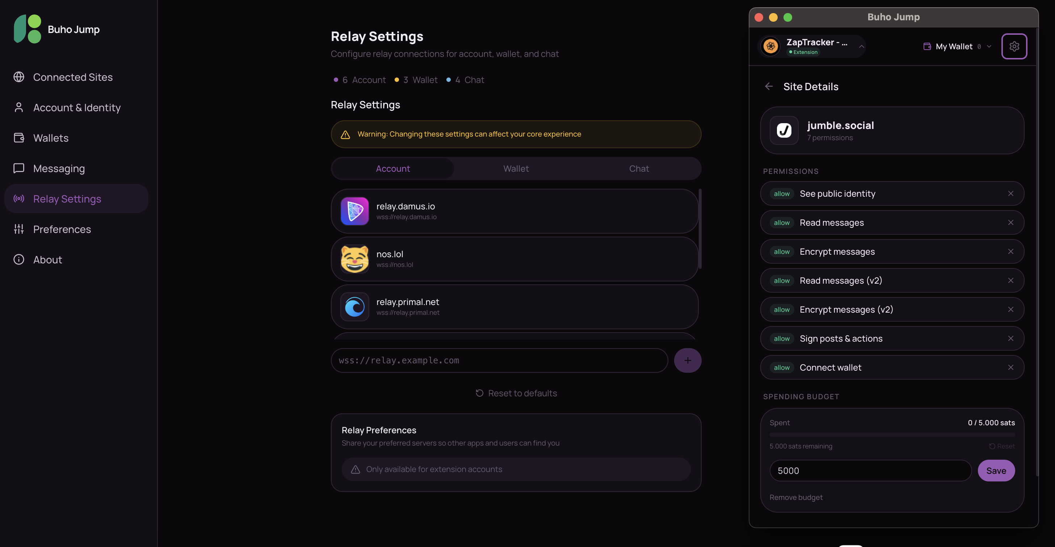Click the plus icon to add relay
1055x547 pixels.
tap(688, 360)
